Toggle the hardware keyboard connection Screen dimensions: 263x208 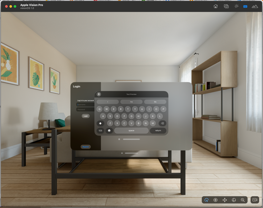point(246,6)
